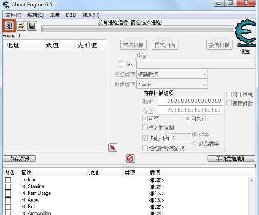
Task: Select the Inf. Bolt entry
Action: click(28, 207)
